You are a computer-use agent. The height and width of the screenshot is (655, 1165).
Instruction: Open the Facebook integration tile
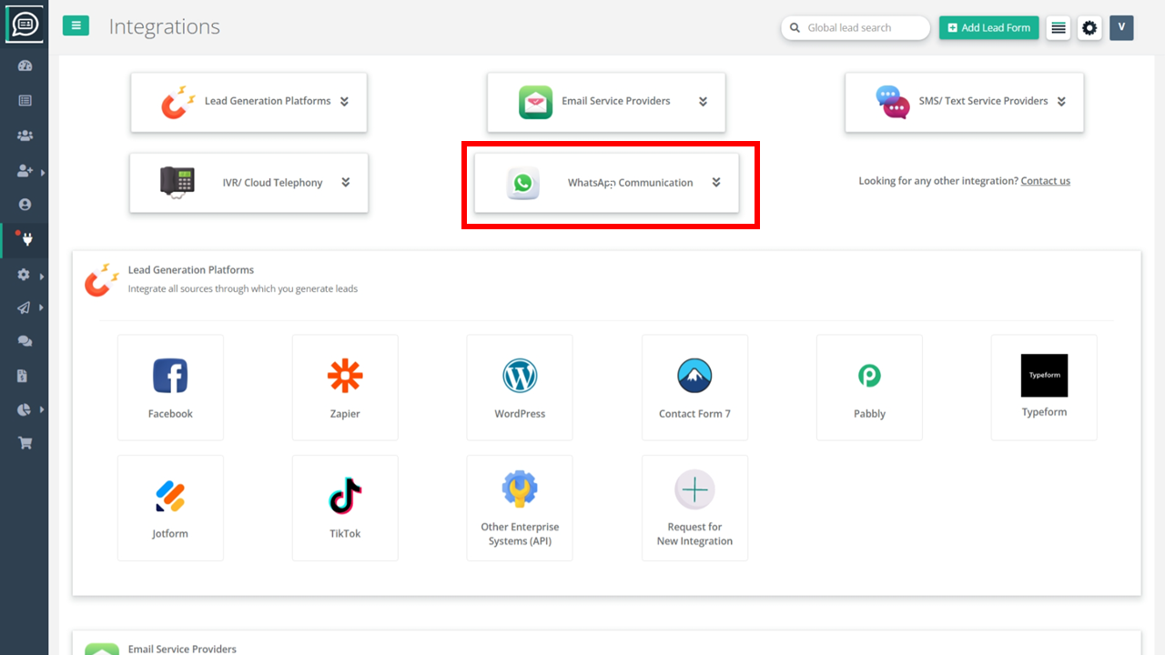point(170,388)
